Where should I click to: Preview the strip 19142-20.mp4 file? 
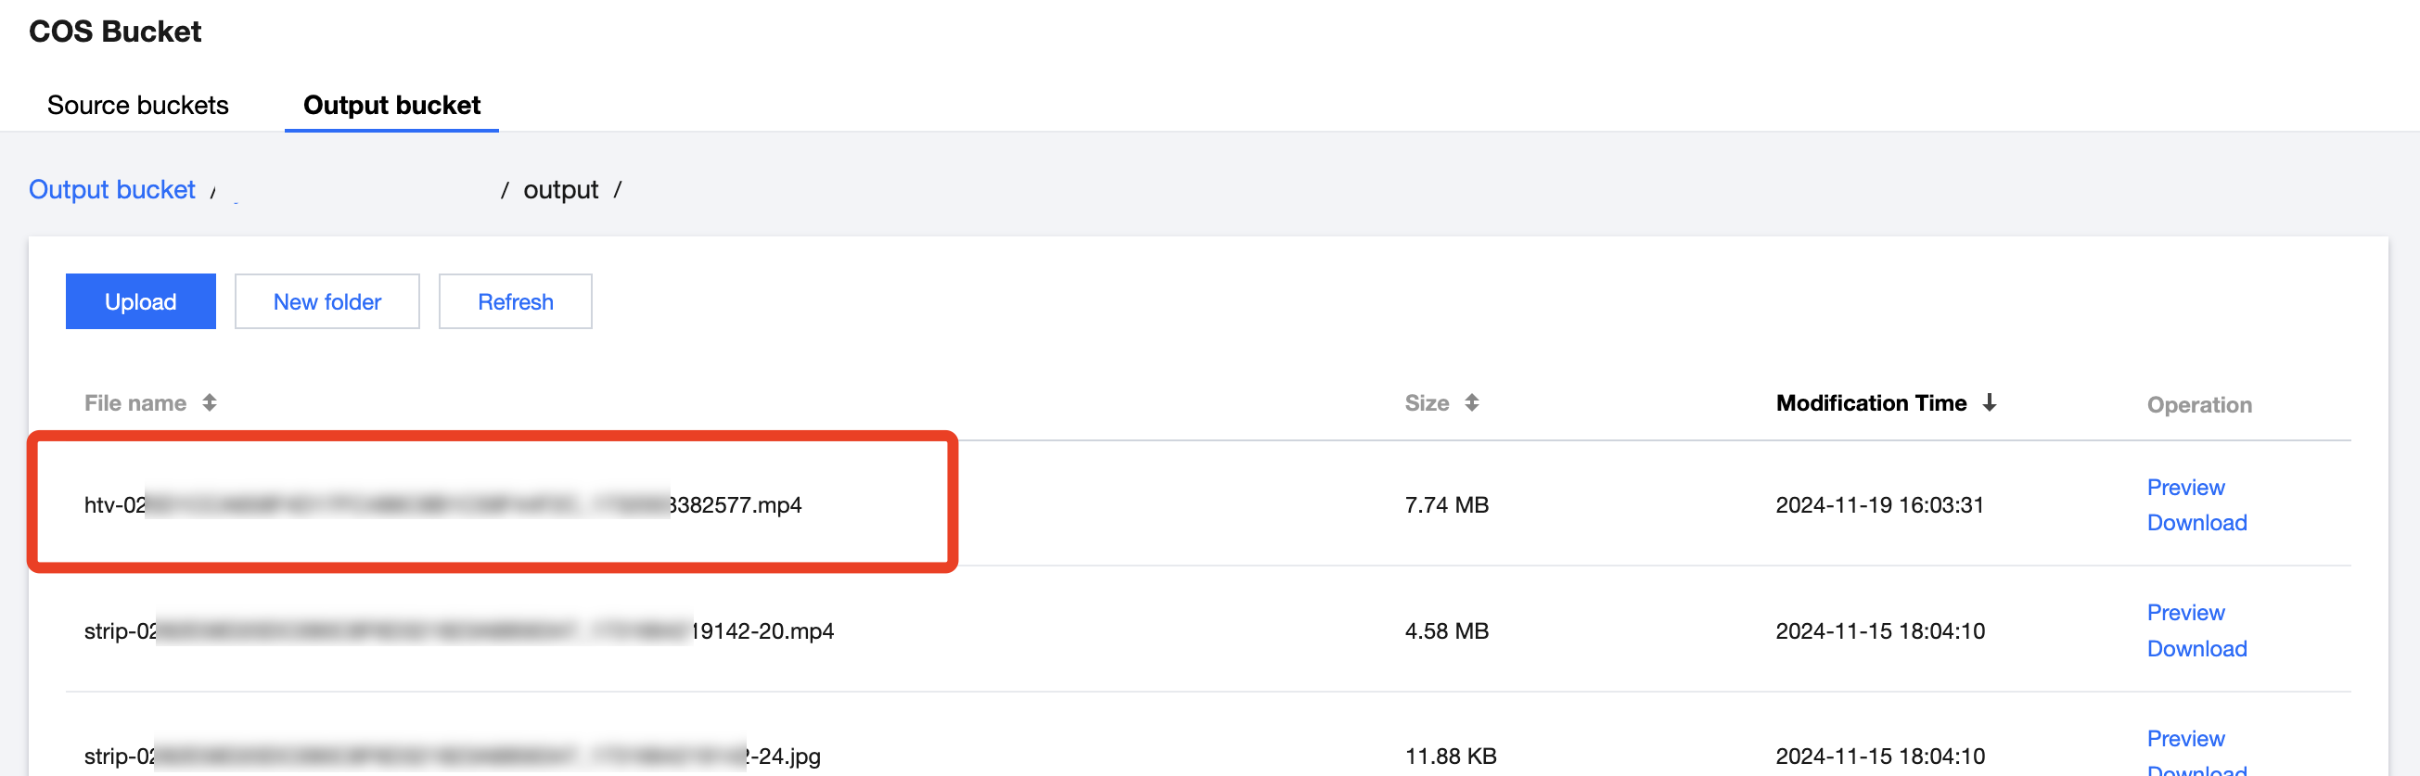coord(2185,613)
